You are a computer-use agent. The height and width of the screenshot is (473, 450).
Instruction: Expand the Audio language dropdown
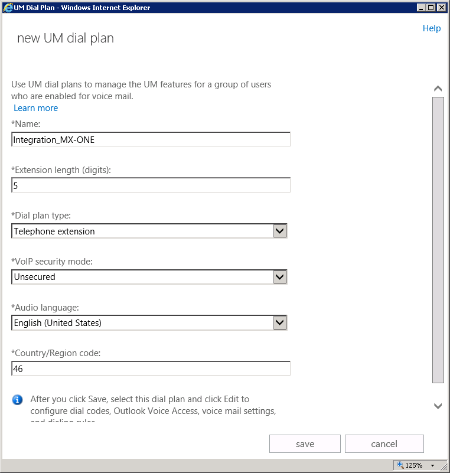click(x=280, y=322)
